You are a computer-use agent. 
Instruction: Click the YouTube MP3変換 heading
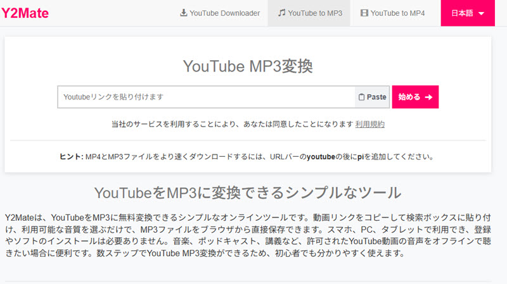point(248,66)
